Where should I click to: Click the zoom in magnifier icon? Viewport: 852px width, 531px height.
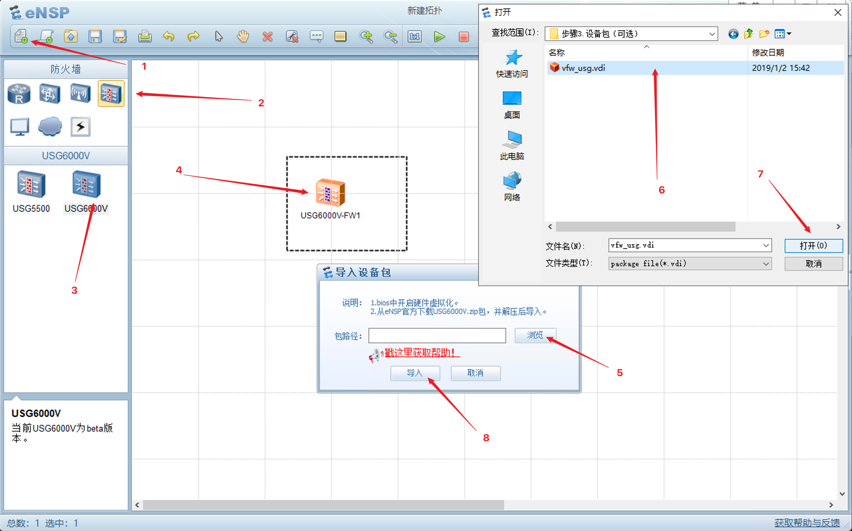click(366, 36)
